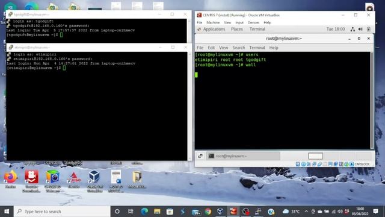
Task: Click the Windows Start button
Action: pos(7,212)
